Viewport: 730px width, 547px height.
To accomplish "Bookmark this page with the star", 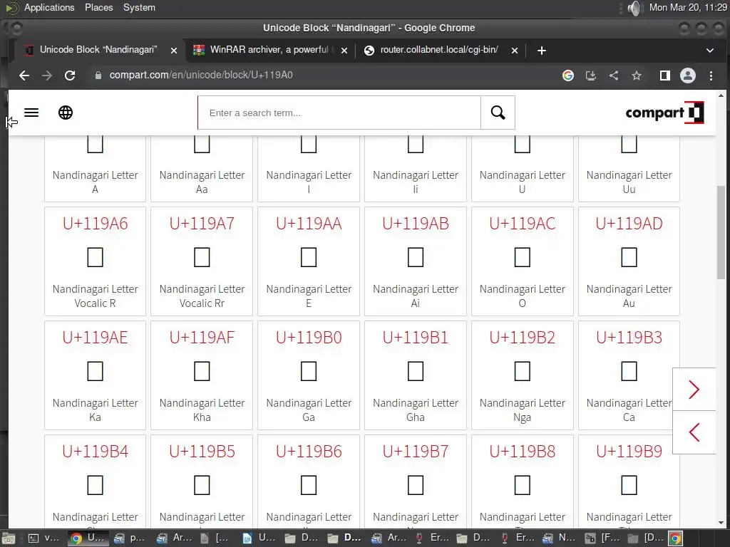I will (x=637, y=75).
